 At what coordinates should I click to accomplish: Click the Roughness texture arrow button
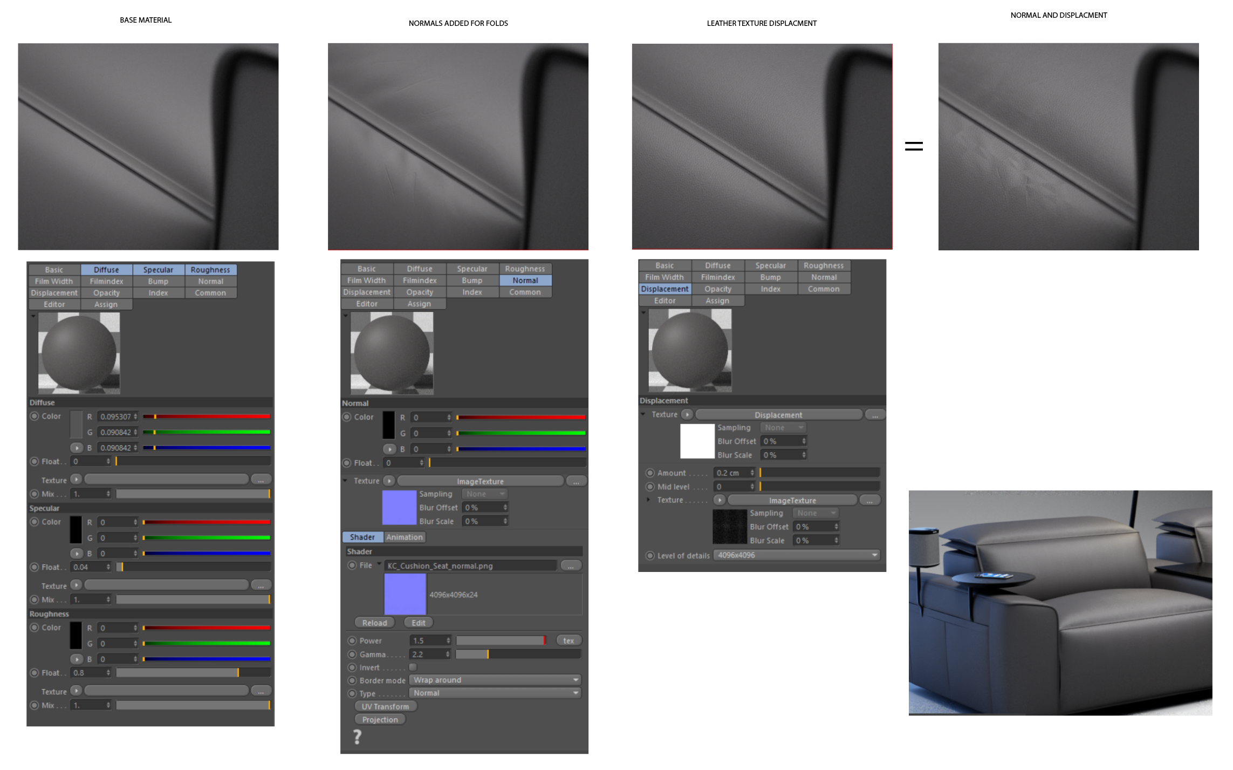click(76, 691)
